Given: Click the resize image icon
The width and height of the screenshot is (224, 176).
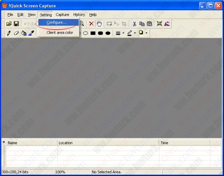Looking at the screenshot, I should click(160, 24).
